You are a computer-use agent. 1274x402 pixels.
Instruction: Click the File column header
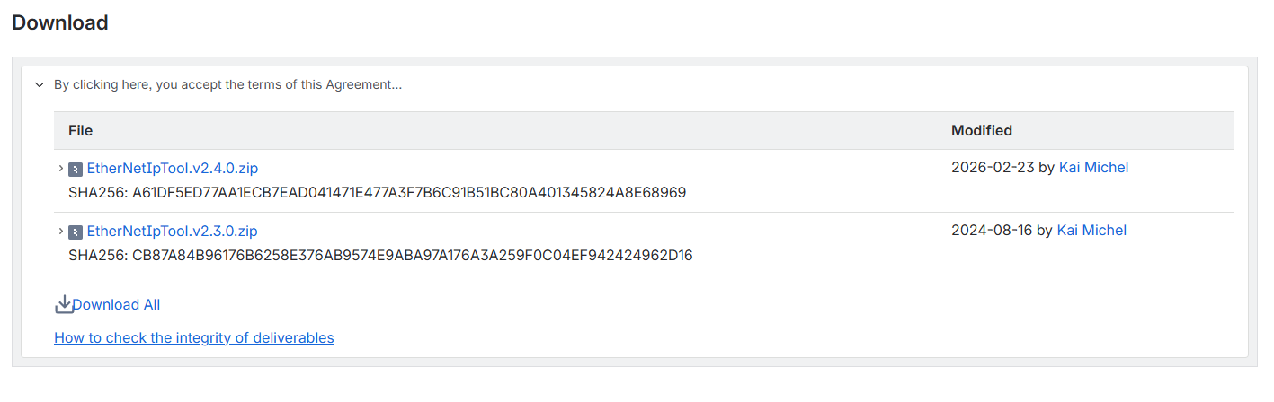tap(81, 131)
